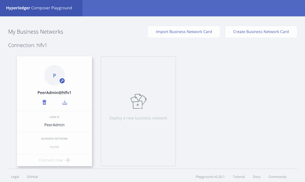The height and width of the screenshot is (182, 305).
Task: Open the Docs footer link
Action: [257, 177]
